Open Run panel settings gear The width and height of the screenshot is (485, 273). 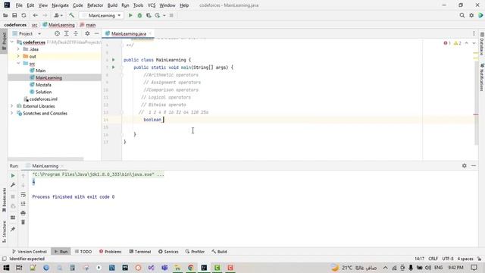coord(465,165)
